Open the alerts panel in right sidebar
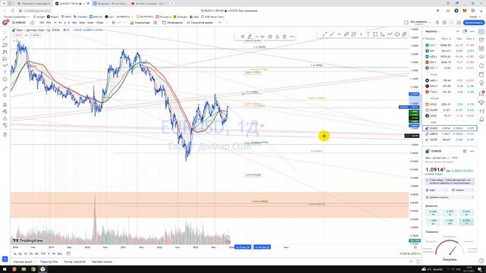 tap(481, 40)
